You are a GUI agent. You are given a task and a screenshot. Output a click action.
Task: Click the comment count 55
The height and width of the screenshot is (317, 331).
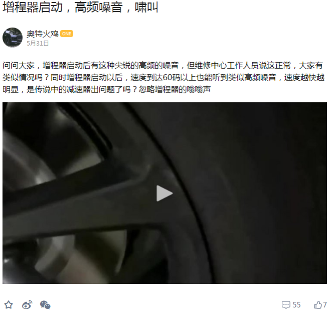tap(296, 305)
